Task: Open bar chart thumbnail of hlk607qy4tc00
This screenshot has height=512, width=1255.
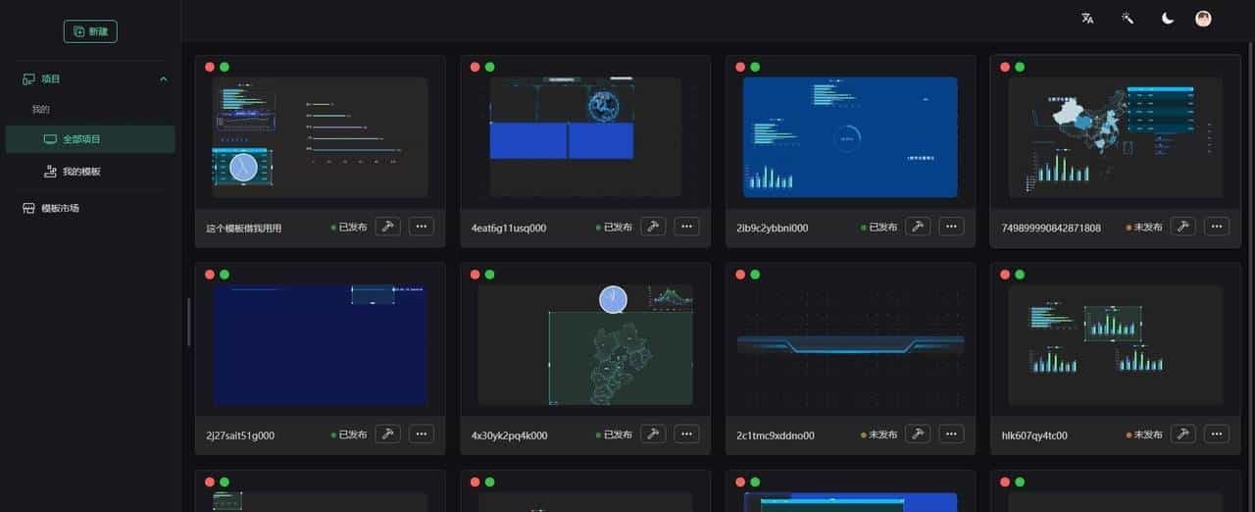Action: pyautogui.click(x=1115, y=345)
